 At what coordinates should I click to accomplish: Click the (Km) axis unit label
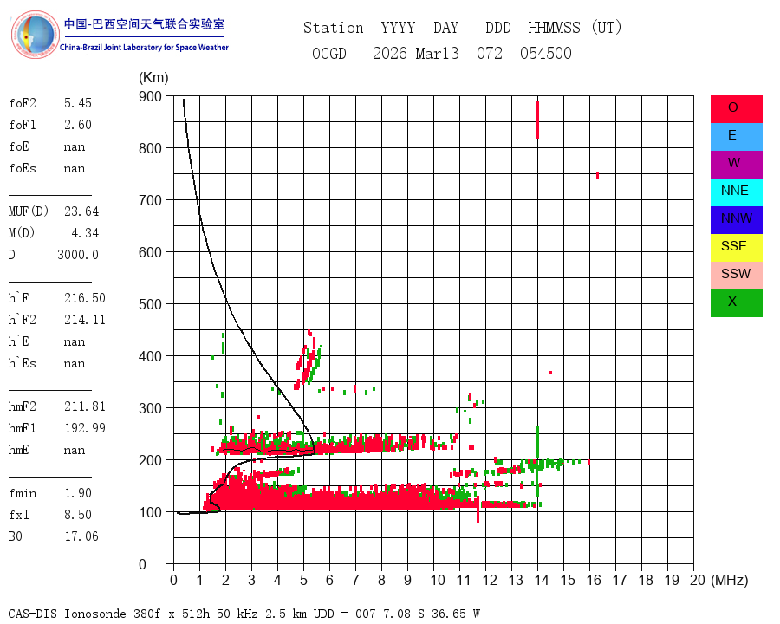tap(153, 78)
